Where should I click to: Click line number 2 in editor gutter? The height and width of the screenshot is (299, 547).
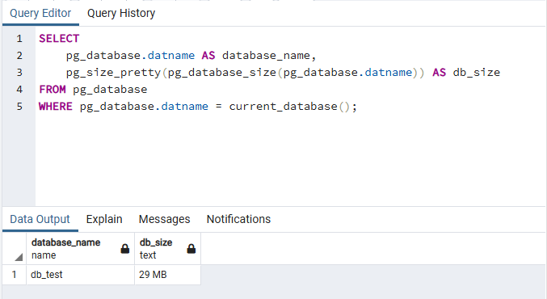point(19,56)
